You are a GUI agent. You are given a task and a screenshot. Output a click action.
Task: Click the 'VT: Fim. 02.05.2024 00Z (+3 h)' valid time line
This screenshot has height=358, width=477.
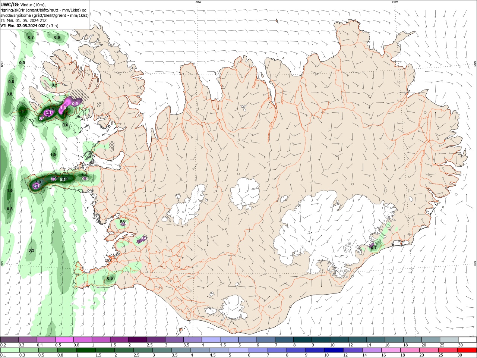[x=29, y=26]
